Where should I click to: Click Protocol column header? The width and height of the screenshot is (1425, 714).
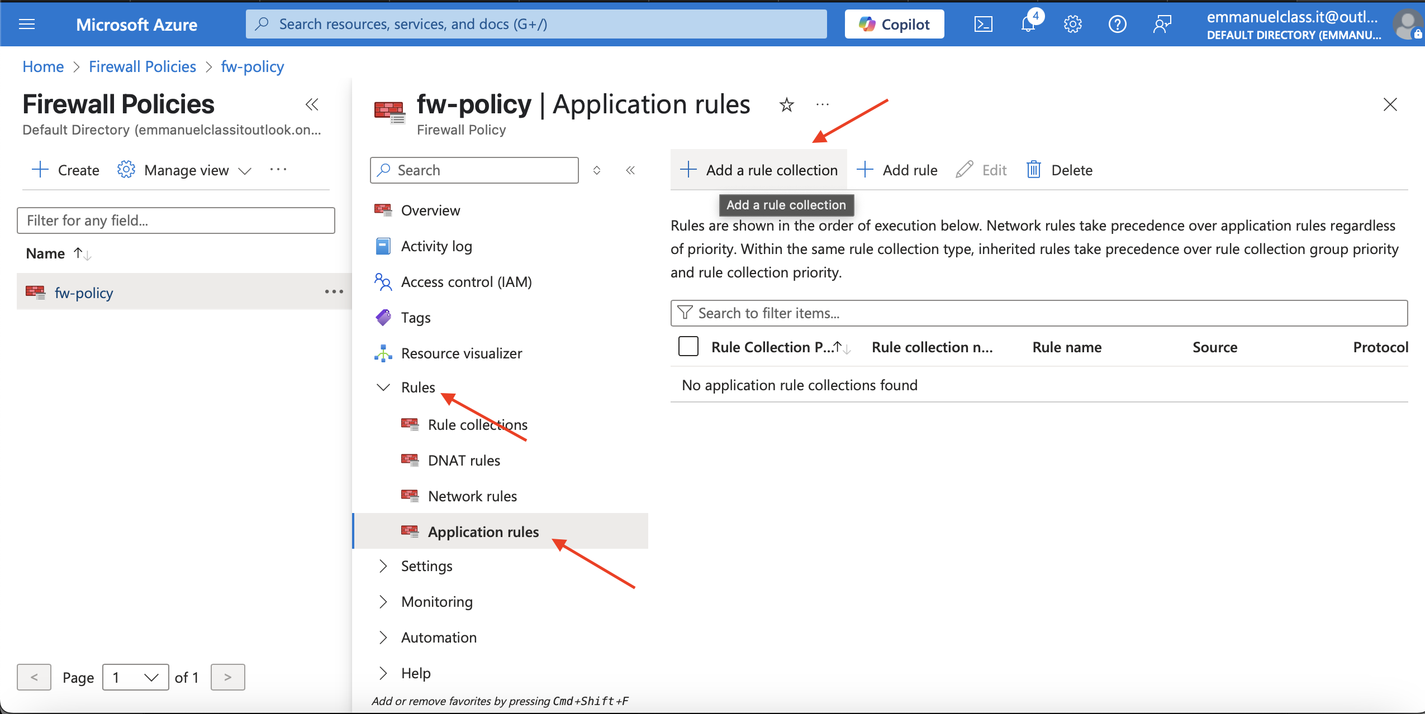1380,347
